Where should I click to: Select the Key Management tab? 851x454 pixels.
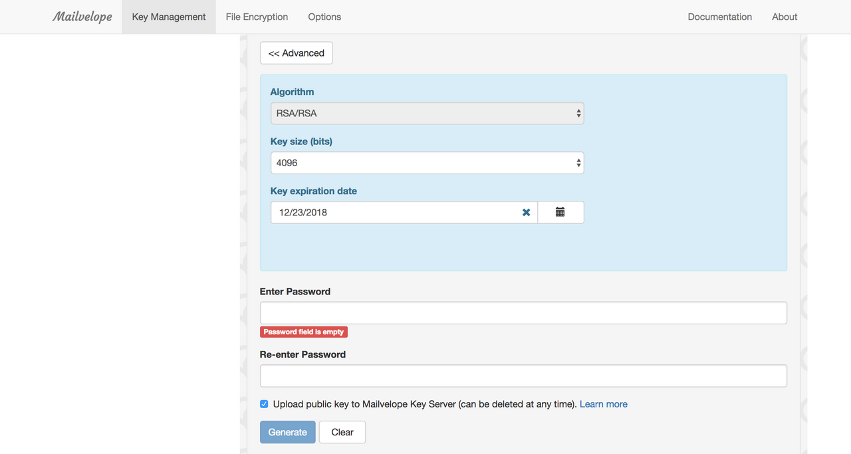(168, 16)
